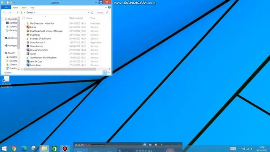Open Bandicam output folder icon

150,145
